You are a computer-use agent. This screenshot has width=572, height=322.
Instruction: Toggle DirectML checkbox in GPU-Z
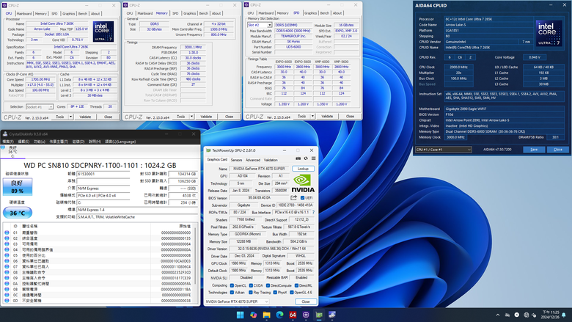click(296, 285)
